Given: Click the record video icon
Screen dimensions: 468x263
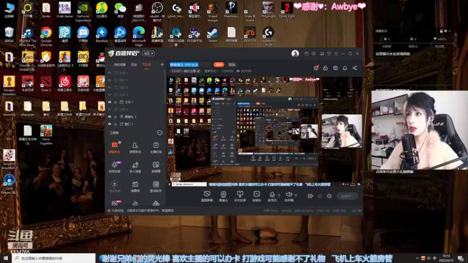Looking at the screenshot, I should (x=310, y=196).
